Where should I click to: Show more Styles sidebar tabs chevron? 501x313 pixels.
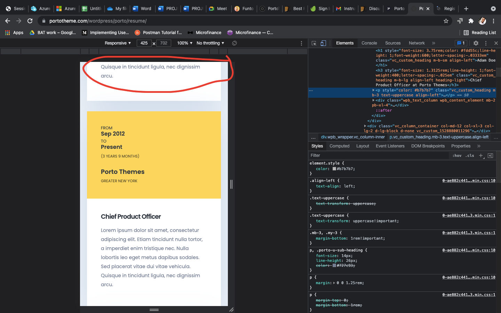(479, 146)
